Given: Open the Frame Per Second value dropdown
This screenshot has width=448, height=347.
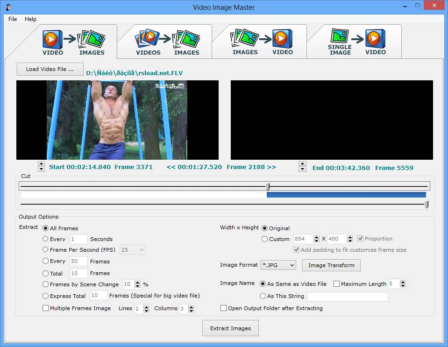Looking at the screenshot, I should tap(132, 250).
